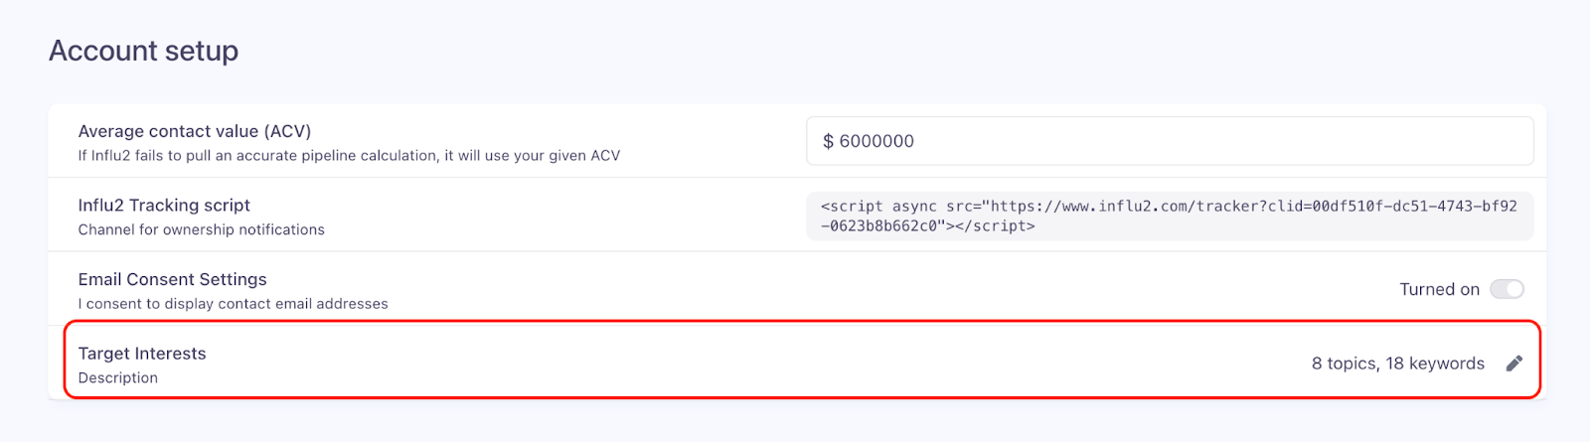The image size is (1590, 442).
Task: Click the 'async' keyword in tracking script
Action: (x=914, y=207)
